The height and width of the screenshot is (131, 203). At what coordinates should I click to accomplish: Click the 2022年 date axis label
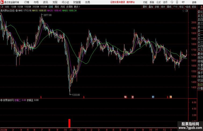[x=4, y=130]
